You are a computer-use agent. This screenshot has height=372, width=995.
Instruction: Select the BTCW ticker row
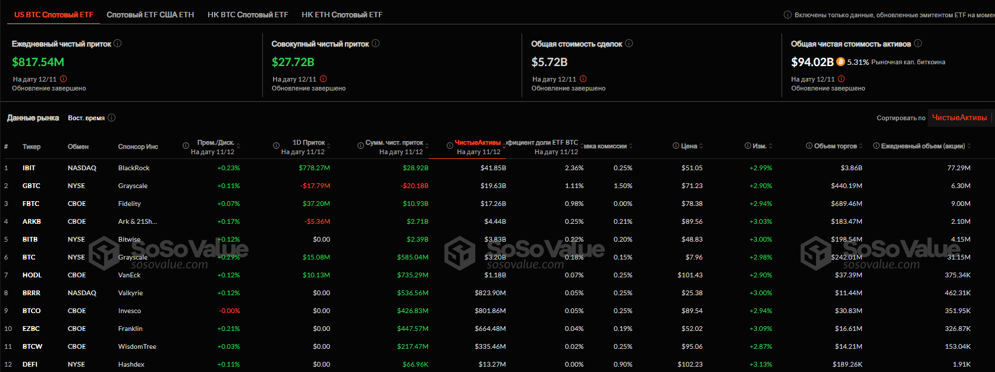497,346
